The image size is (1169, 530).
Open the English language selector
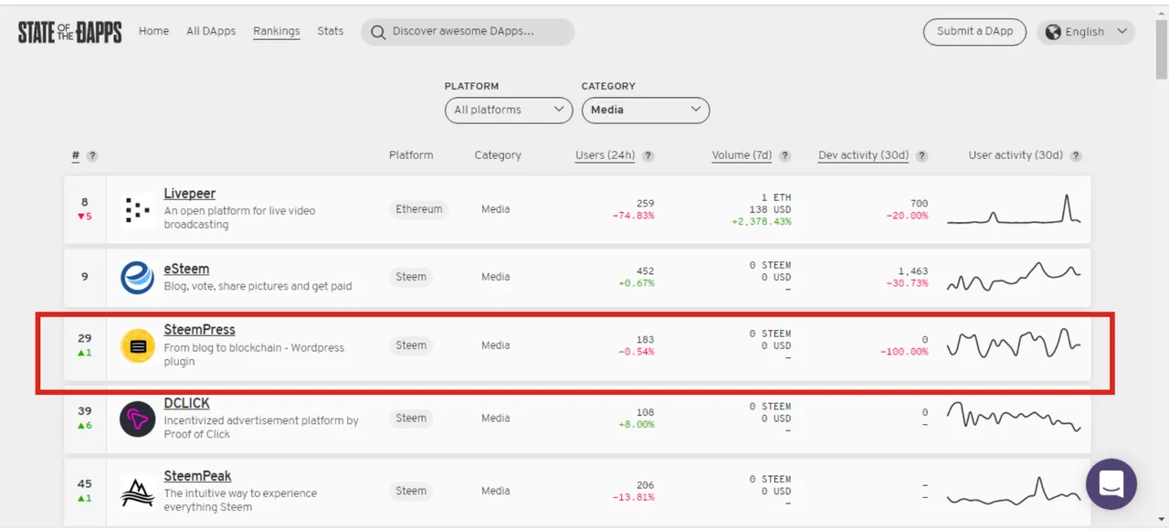[1087, 32]
